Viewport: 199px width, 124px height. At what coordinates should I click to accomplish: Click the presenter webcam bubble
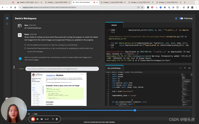click(14, 110)
